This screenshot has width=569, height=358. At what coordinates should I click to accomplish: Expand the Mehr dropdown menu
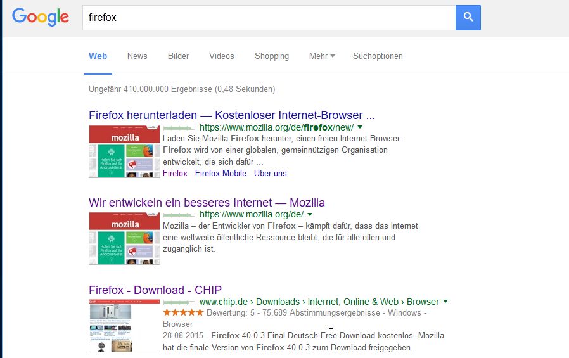[322, 56]
